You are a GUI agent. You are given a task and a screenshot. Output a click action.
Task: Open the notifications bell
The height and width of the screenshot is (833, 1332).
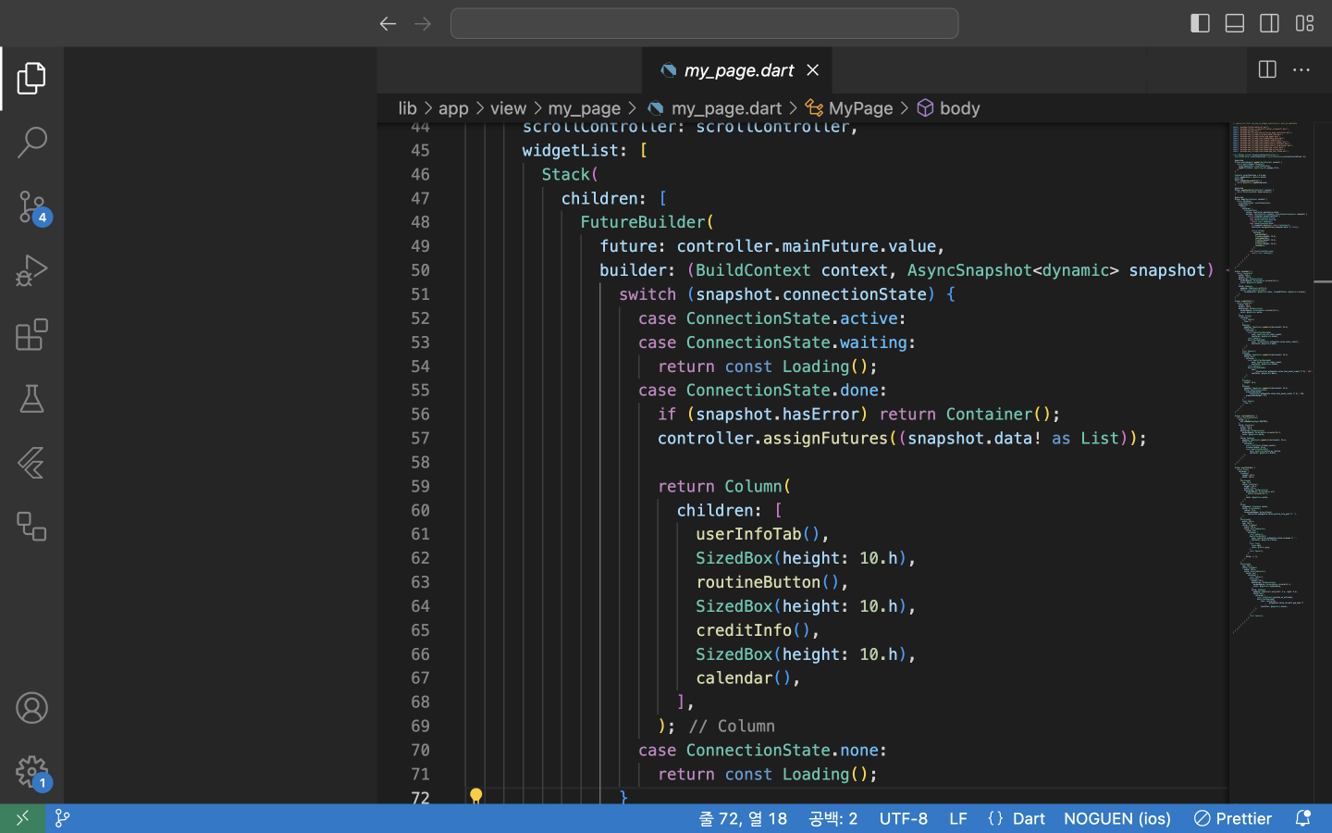(1303, 818)
